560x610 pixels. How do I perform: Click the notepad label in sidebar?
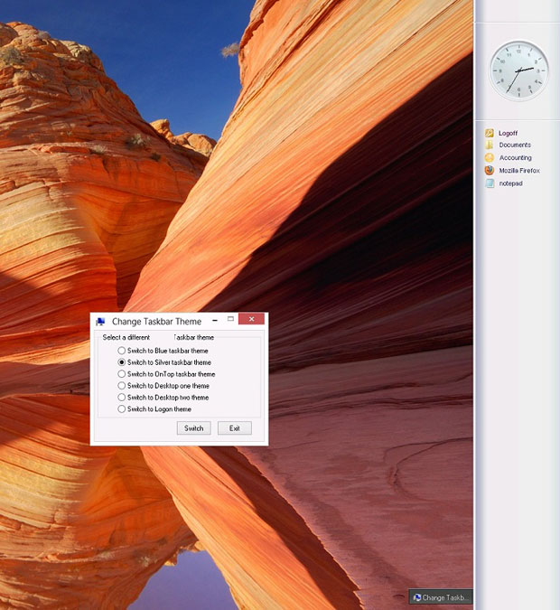pyautogui.click(x=510, y=183)
